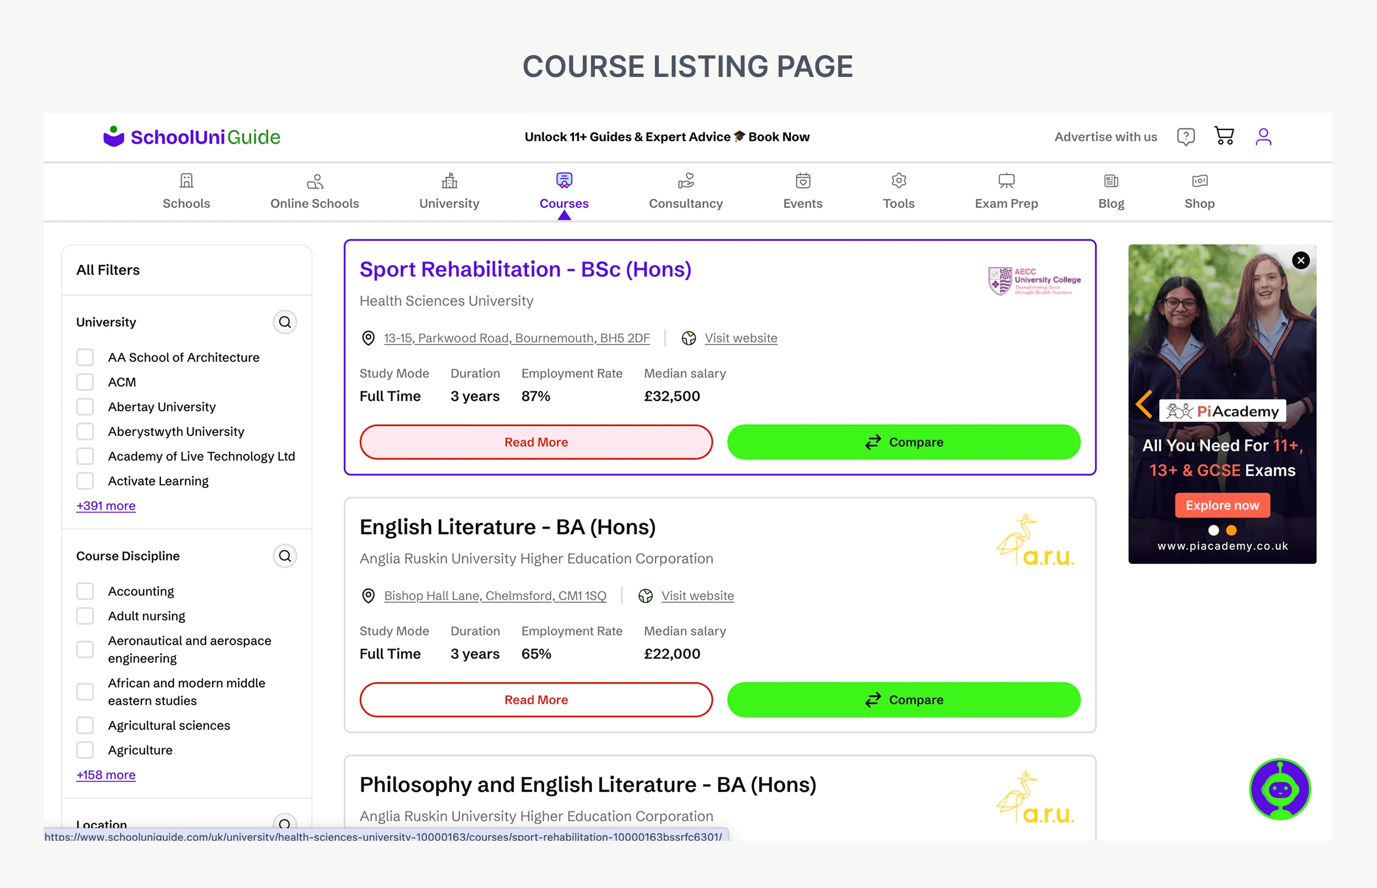
Task: Click the previous arrow on the ad
Action: pyautogui.click(x=1144, y=405)
